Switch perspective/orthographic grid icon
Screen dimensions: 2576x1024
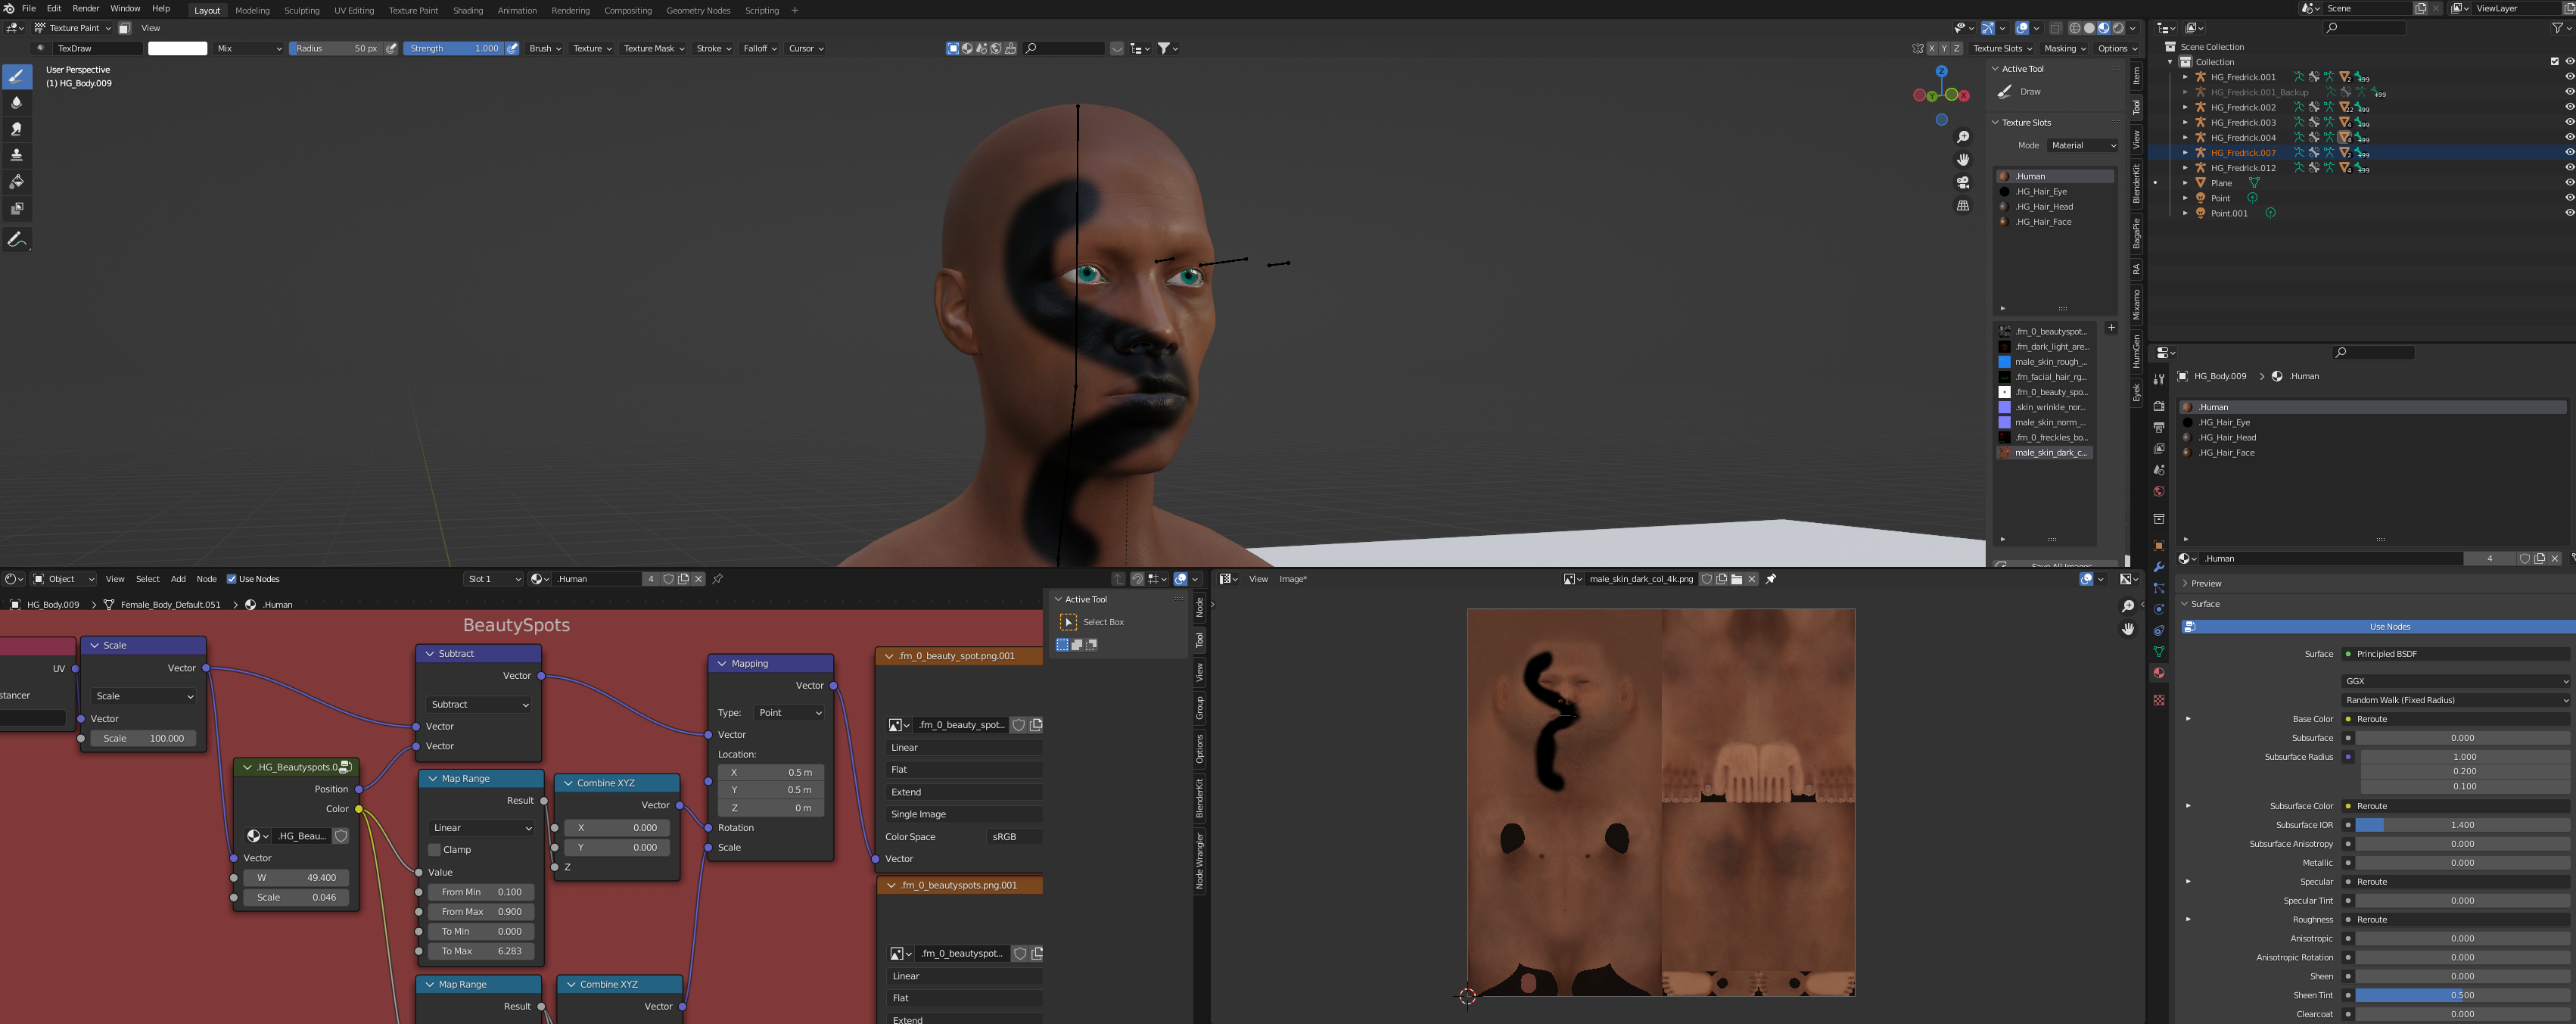click(1963, 205)
